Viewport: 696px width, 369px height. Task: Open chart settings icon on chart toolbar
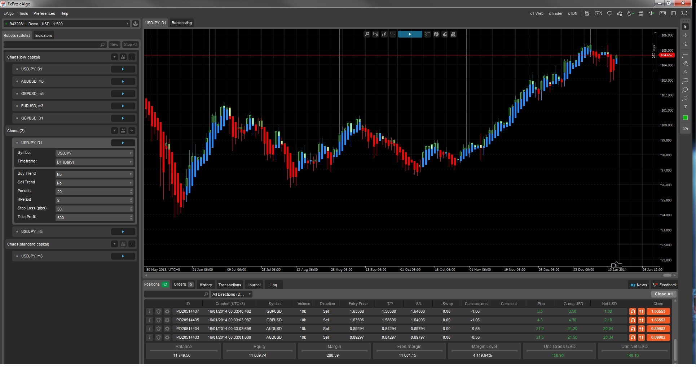point(376,34)
